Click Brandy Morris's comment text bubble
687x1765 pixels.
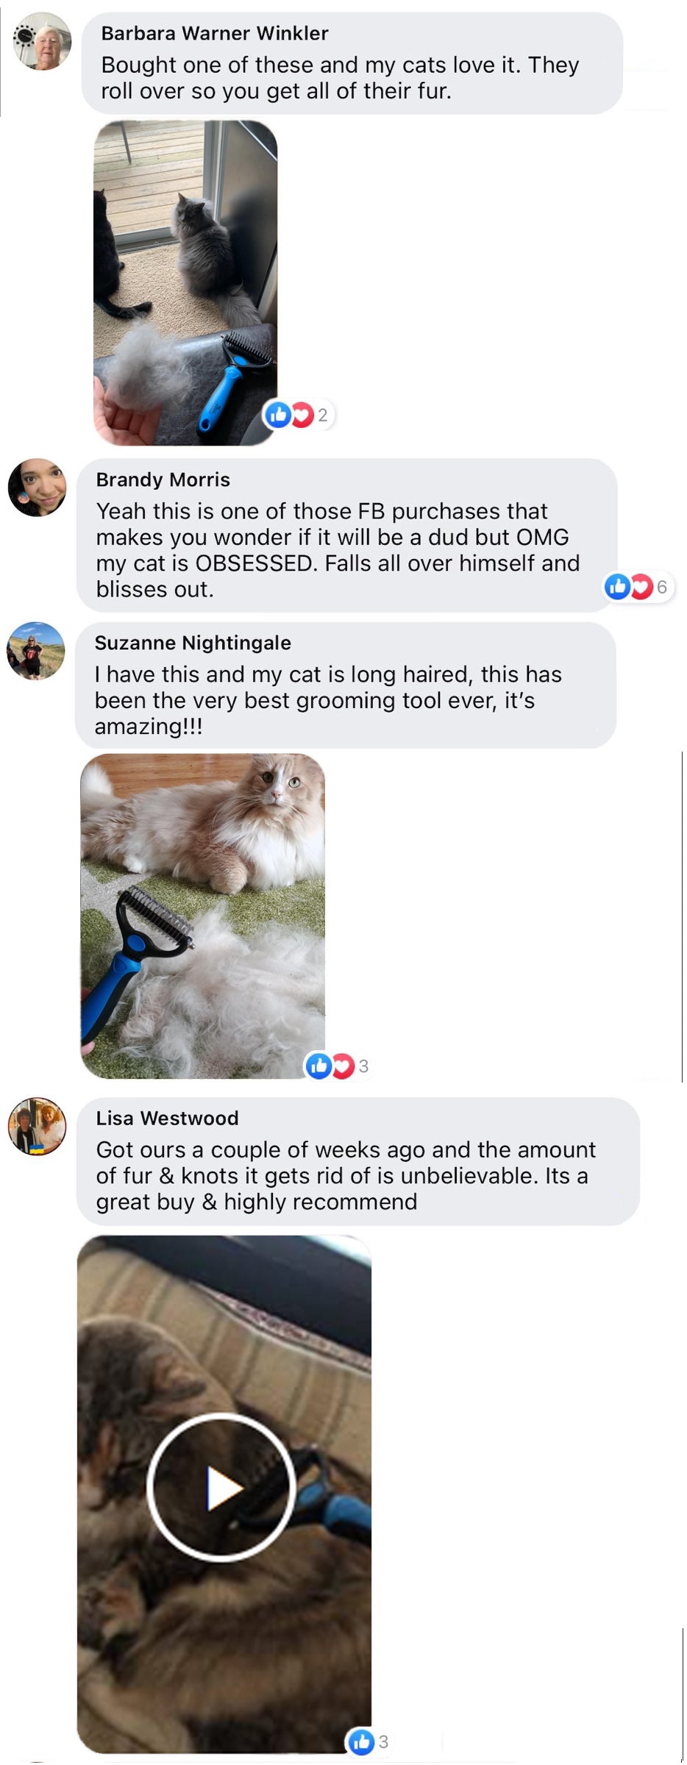pos(347,535)
